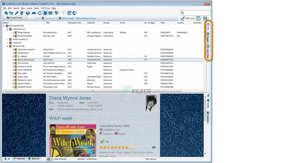Image resolution: width=281 pixels, height=163 pixels.
Task: Switch to the Statistics side tab
Action: click(208, 117)
